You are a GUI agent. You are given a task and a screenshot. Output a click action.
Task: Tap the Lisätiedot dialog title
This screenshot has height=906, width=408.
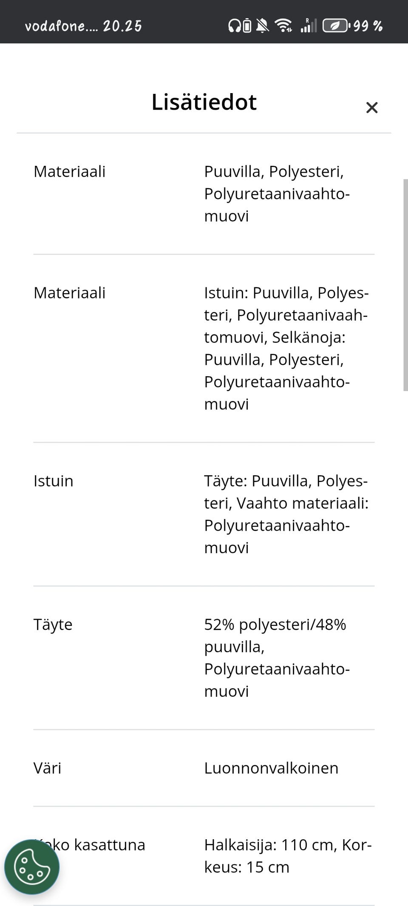pyautogui.click(x=204, y=102)
